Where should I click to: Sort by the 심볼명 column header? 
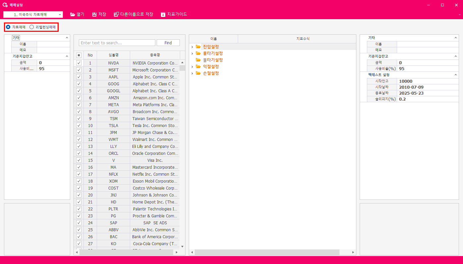pyautogui.click(x=113, y=55)
